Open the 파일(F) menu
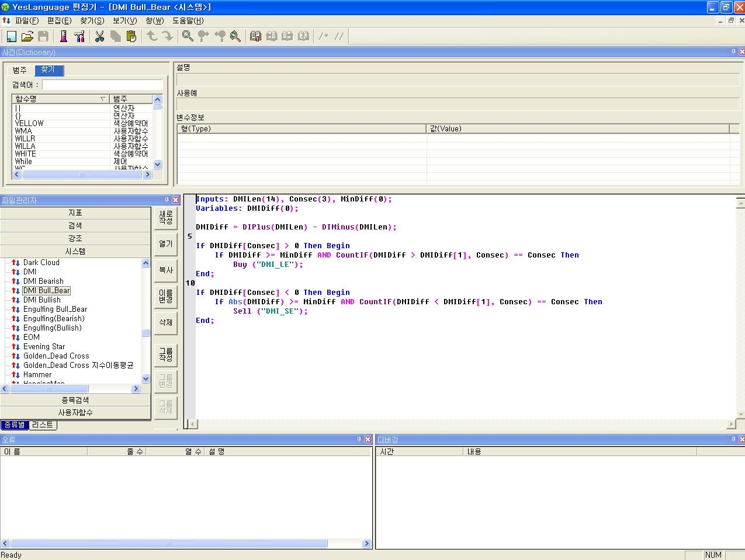This screenshot has height=560, width=745. click(27, 20)
